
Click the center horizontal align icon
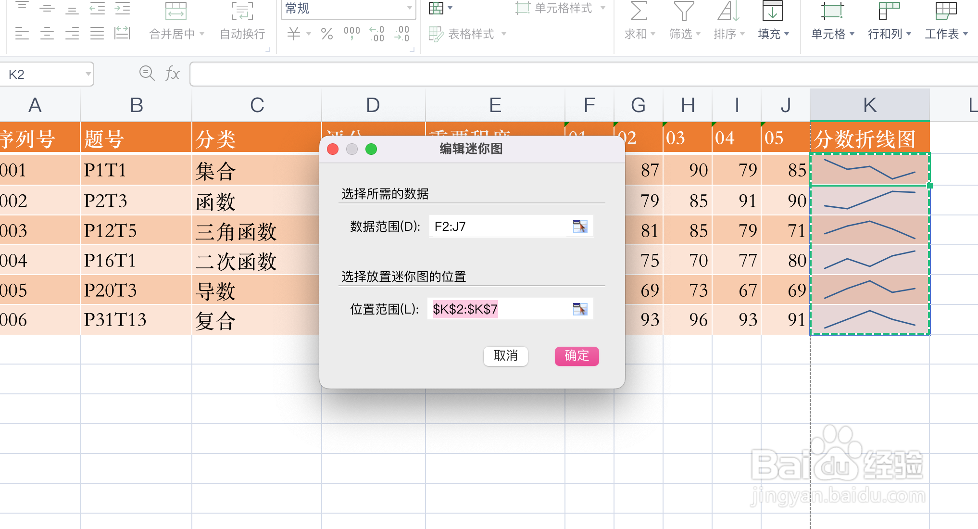47,34
